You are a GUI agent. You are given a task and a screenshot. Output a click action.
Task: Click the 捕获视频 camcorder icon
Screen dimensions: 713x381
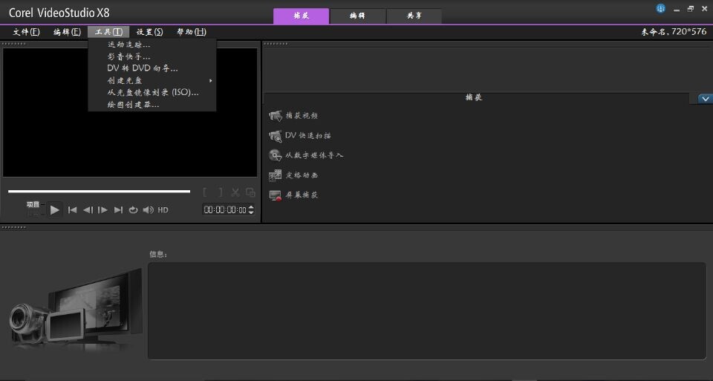pos(275,116)
